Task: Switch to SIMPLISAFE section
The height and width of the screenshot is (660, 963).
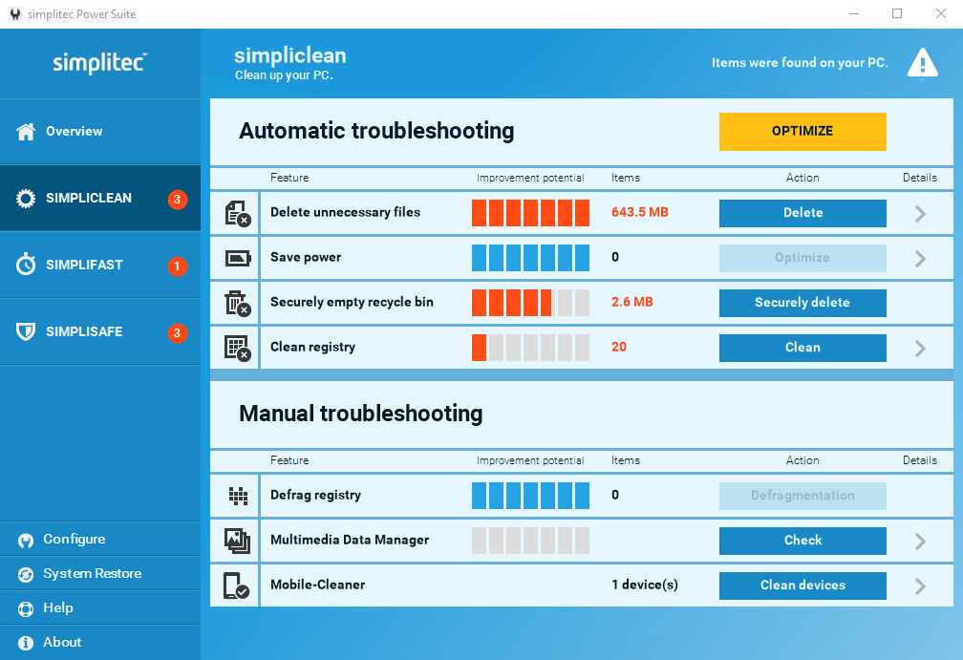Action: tap(100, 331)
